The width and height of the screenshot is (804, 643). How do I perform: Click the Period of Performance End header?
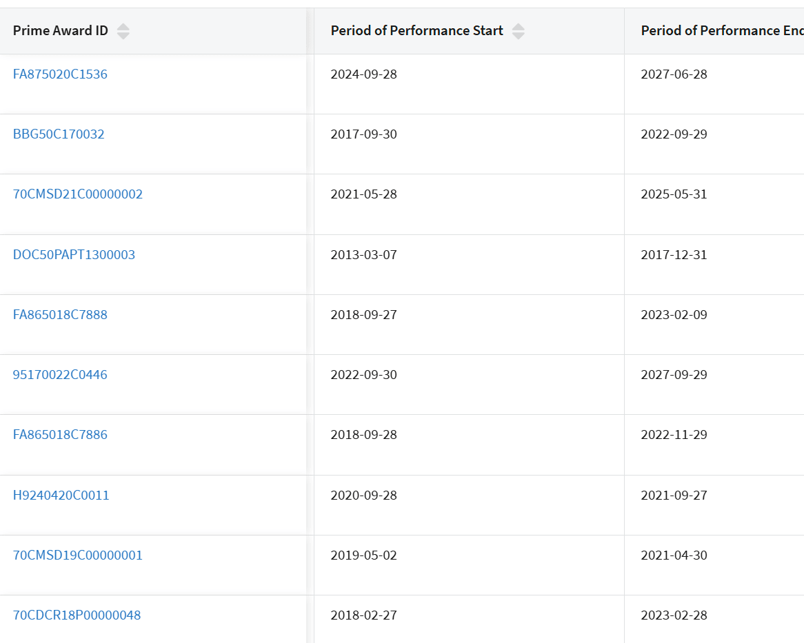point(721,31)
